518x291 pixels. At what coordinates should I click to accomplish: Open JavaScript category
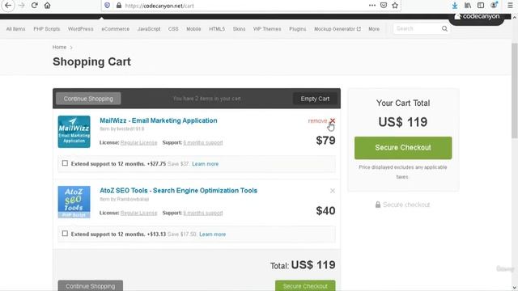149,29
